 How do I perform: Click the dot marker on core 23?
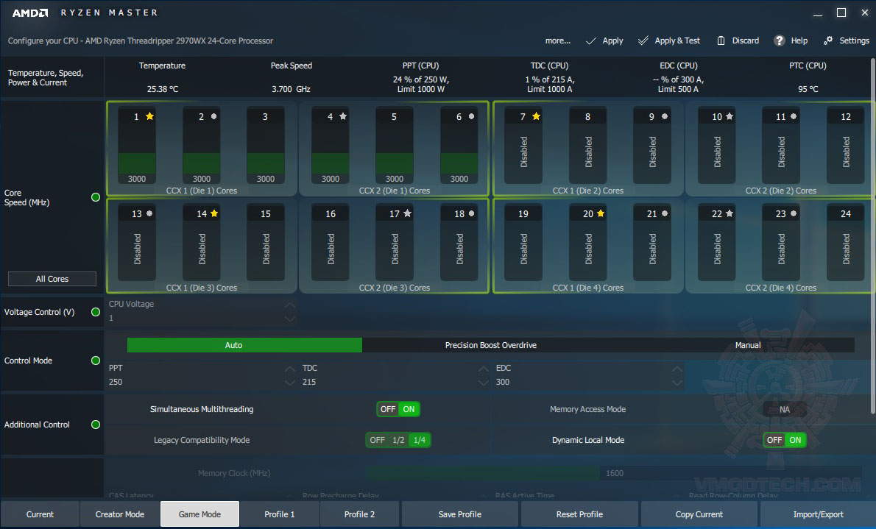tap(794, 213)
